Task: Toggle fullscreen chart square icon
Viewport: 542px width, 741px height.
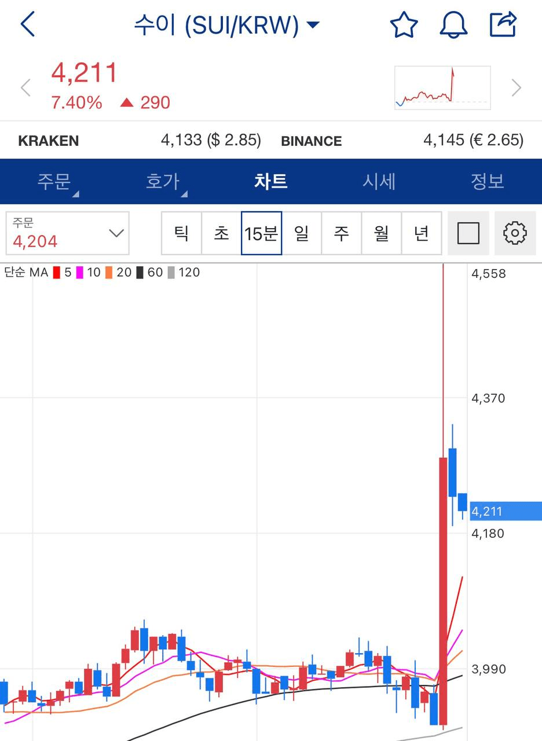Action: (468, 233)
